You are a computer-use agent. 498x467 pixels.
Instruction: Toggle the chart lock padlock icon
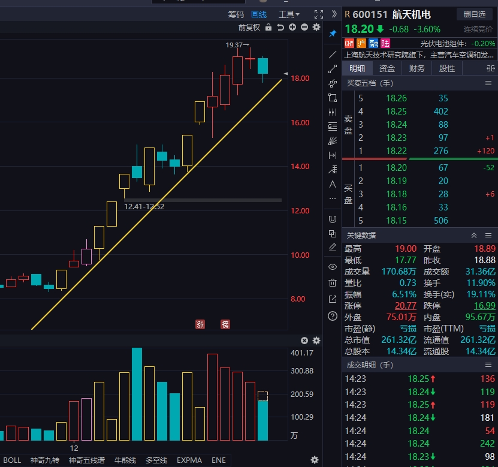[268, 28]
